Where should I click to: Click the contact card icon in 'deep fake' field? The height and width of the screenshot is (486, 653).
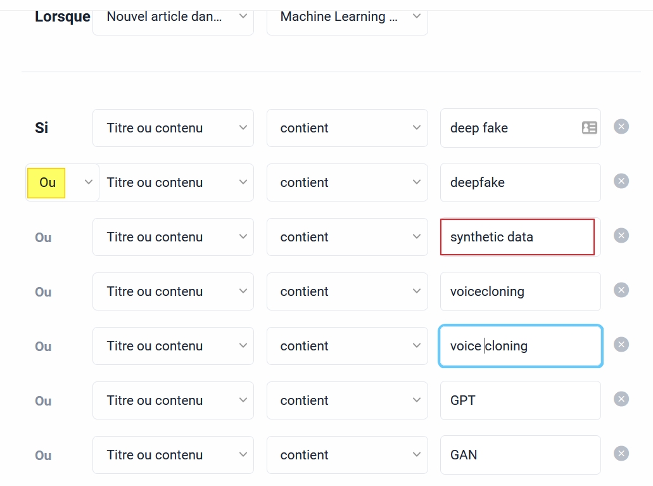tap(589, 127)
